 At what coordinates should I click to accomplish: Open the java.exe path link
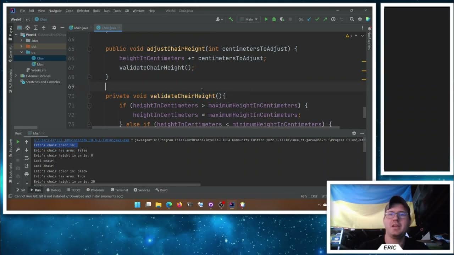tap(82, 140)
